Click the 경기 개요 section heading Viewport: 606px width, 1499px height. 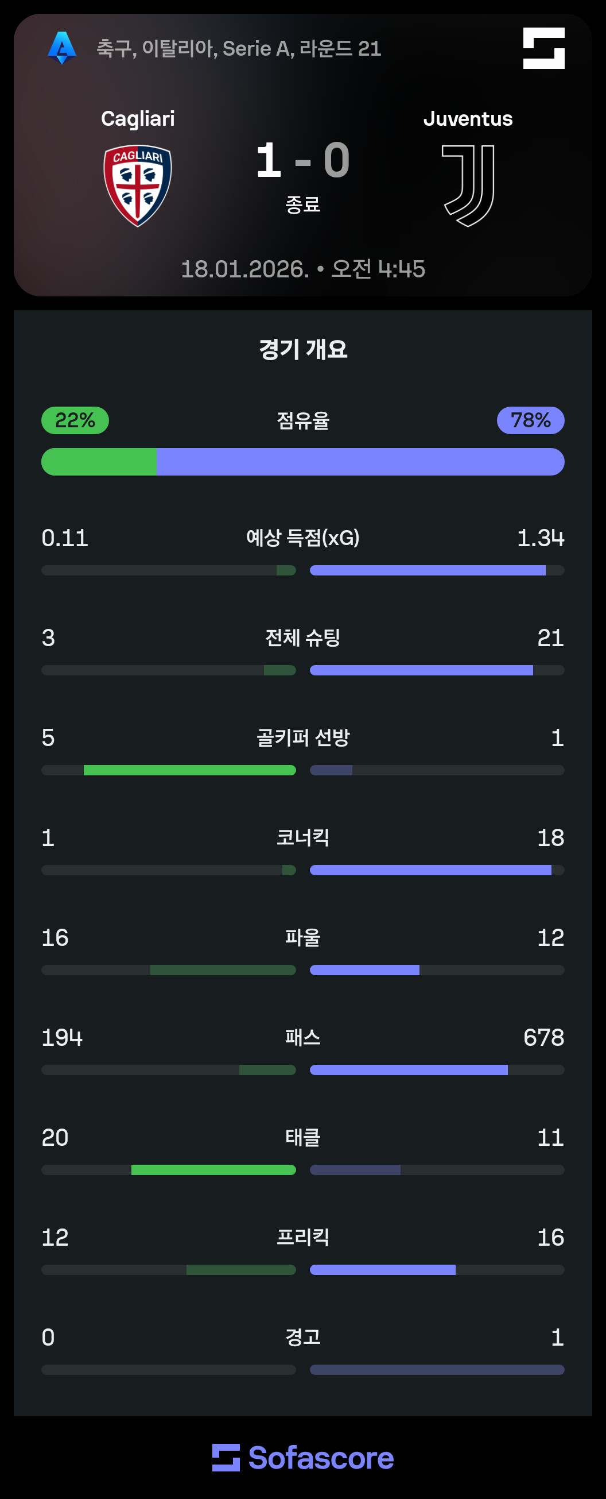303,349
